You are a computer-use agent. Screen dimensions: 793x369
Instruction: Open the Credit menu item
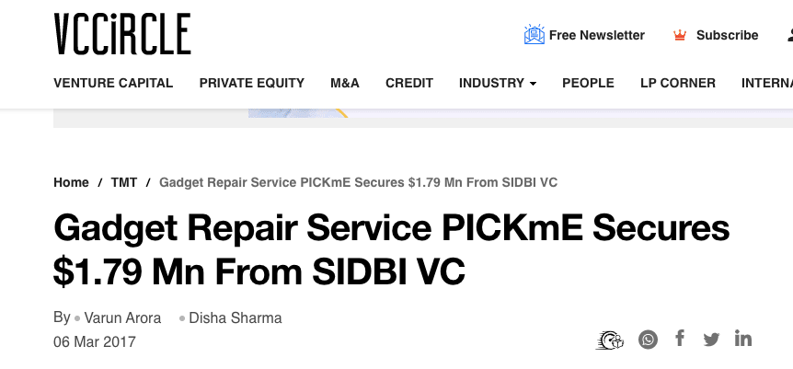(x=409, y=83)
